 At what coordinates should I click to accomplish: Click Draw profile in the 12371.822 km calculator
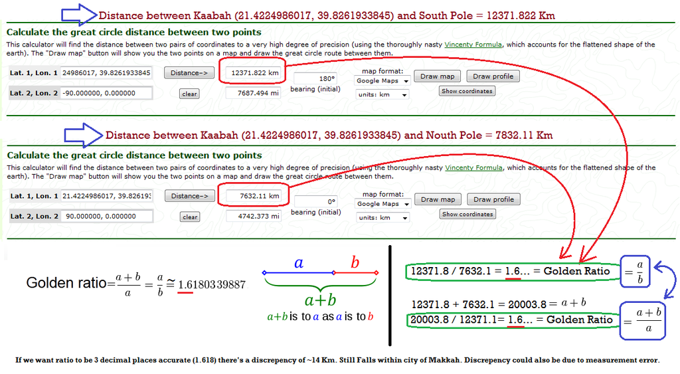pos(493,76)
